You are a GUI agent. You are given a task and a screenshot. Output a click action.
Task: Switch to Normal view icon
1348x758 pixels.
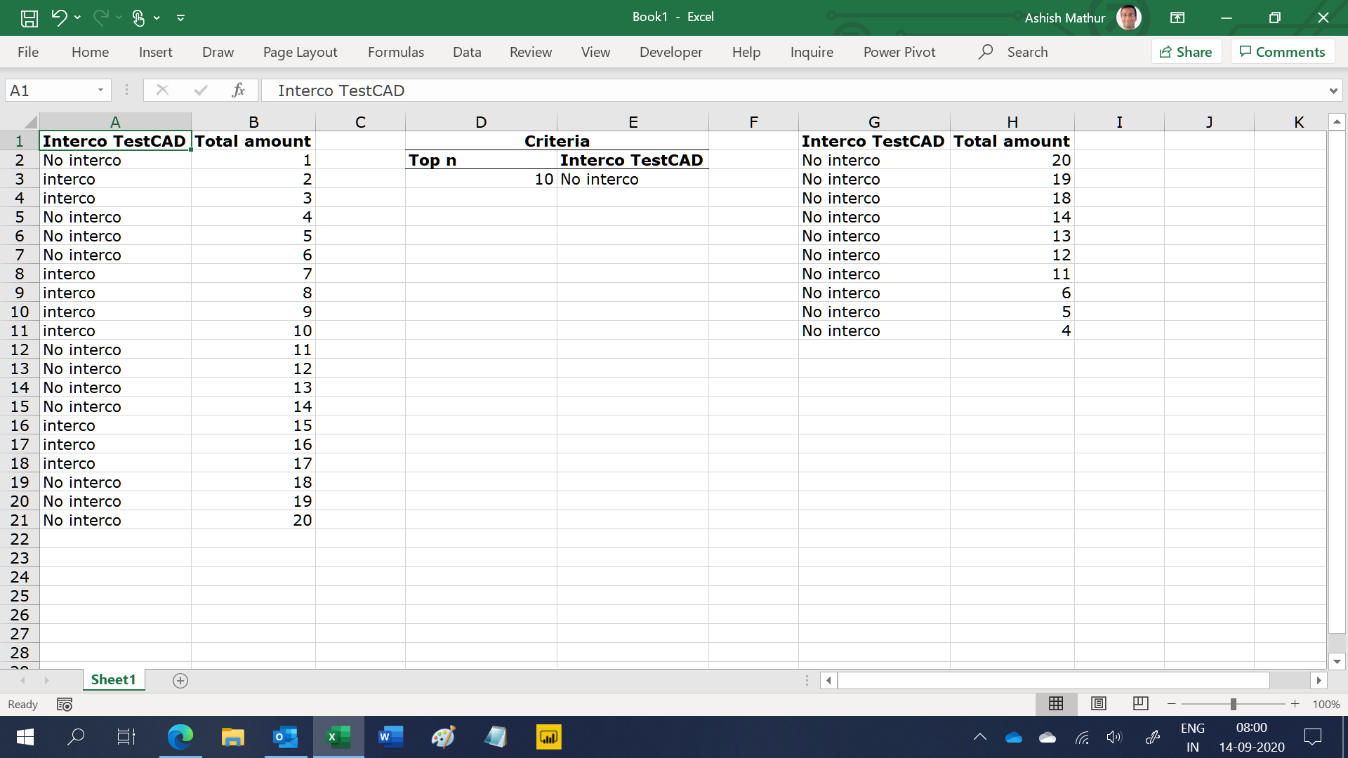pos(1056,703)
